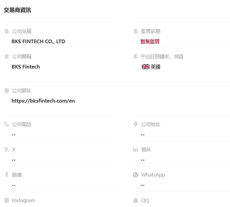Click the 臉書 label
This screenshot has width=230, height=207.
coord(17,175)
